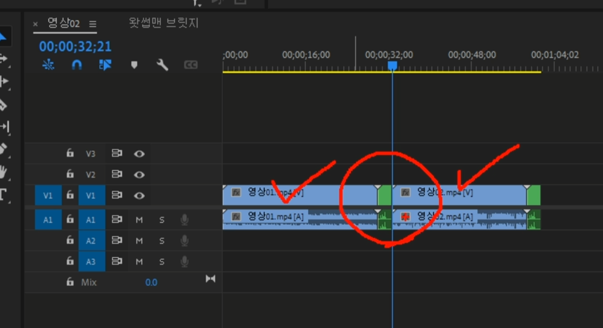Mute audio track A3
The height and width of the screenshot is (328, 603).
pos(139,261)
